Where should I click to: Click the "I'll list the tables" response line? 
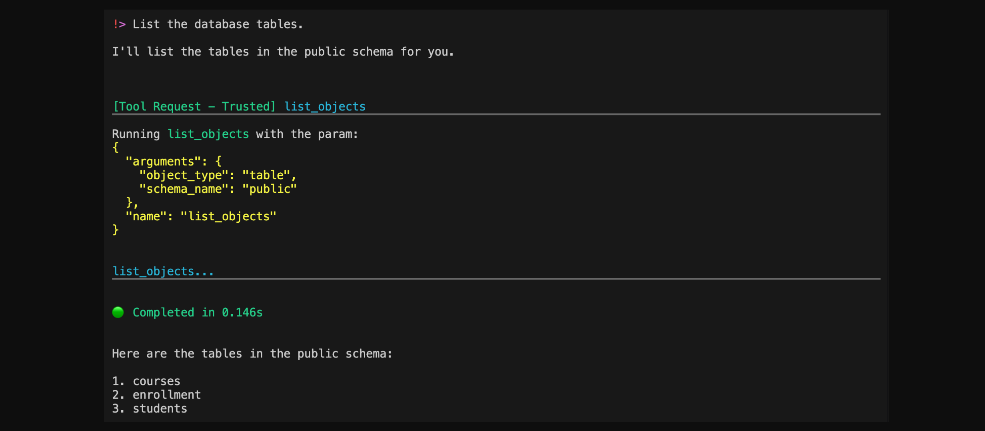point(283,52)
